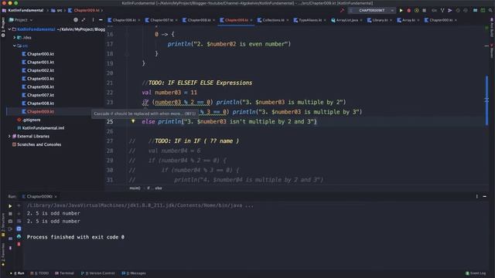Click the blue scroll-to-end icon in Run panel
The height and width of the screenshot is (278, 495).
tap(19, 229)
